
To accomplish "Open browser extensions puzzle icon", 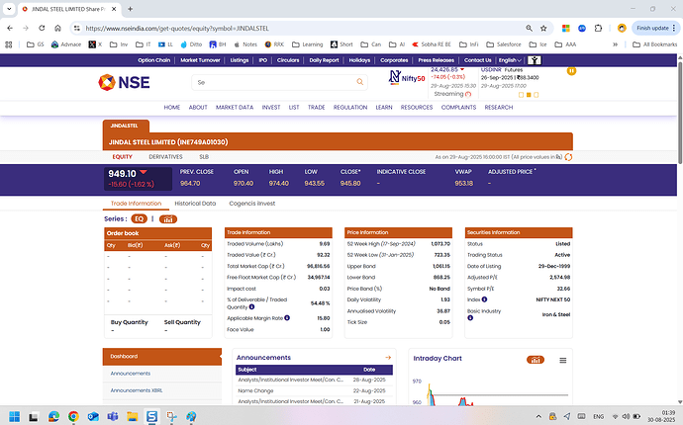I will (x=598, y=29).
